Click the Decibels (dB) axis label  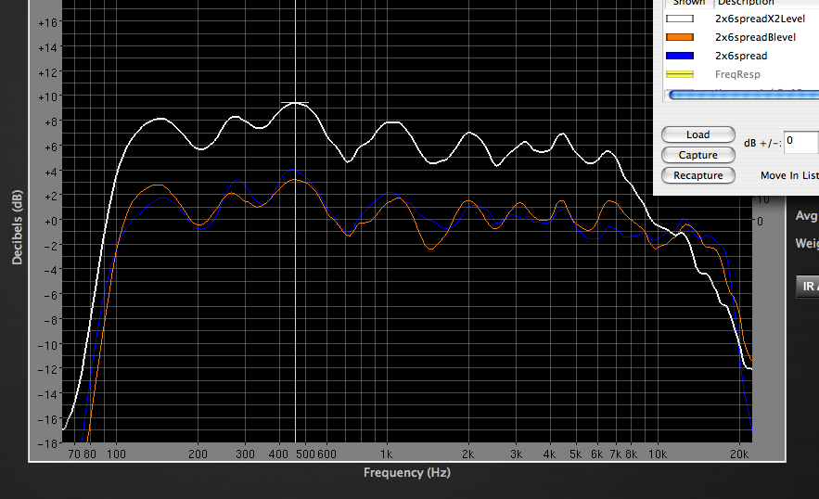17,227
